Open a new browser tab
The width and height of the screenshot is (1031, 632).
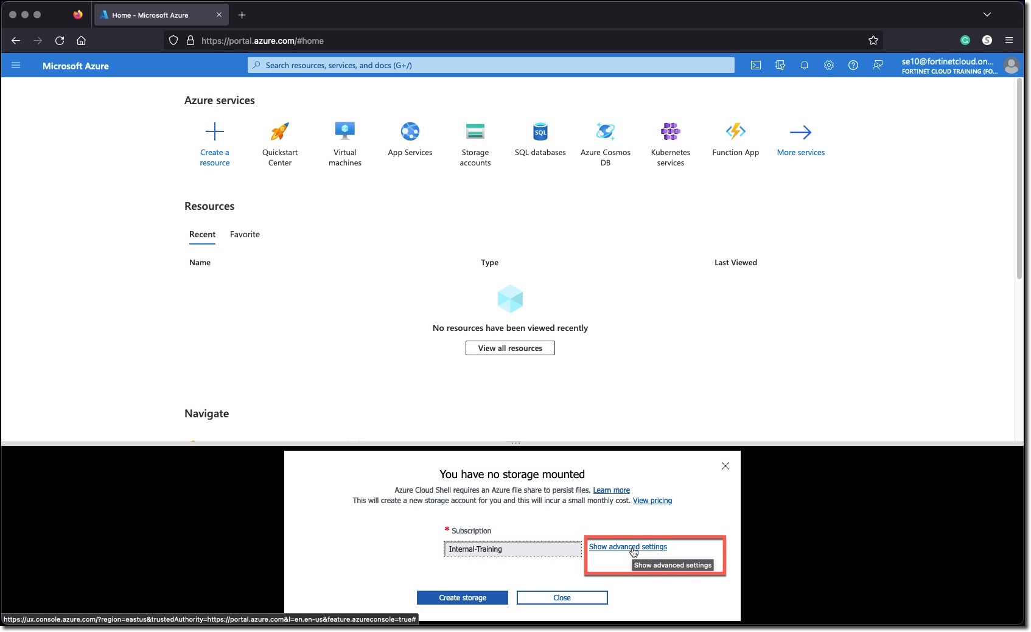pyautogui.click(x=242, y=15)
